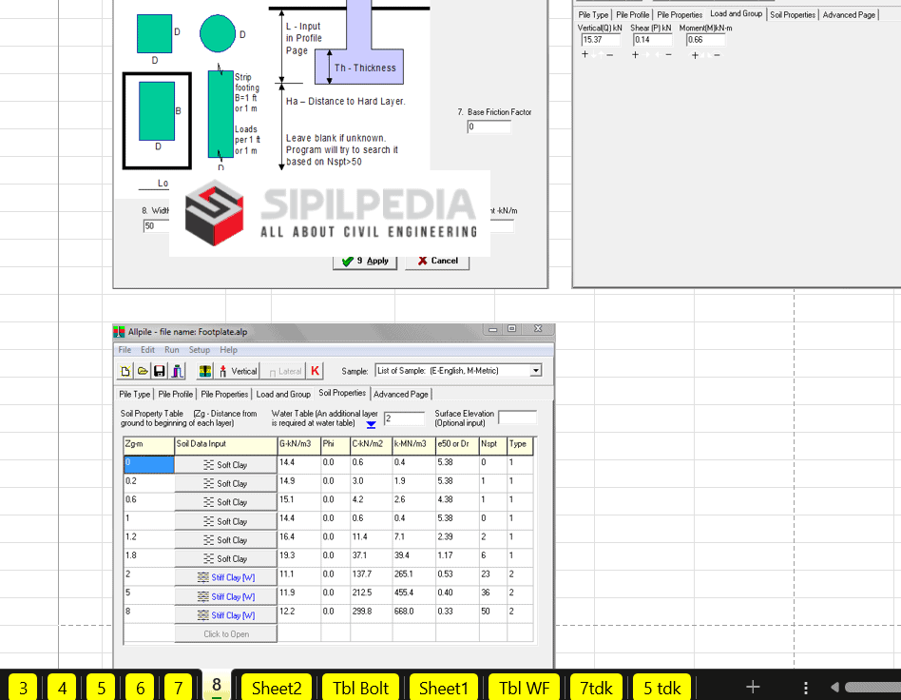Open the Setup menu
Viewport: 901px width, 700px height.
(x=199, y=350)
